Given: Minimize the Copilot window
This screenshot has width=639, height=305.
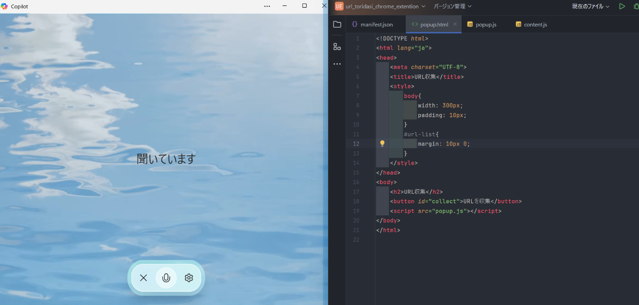Looking at the screenshot, I should click(x=285, y=6).
